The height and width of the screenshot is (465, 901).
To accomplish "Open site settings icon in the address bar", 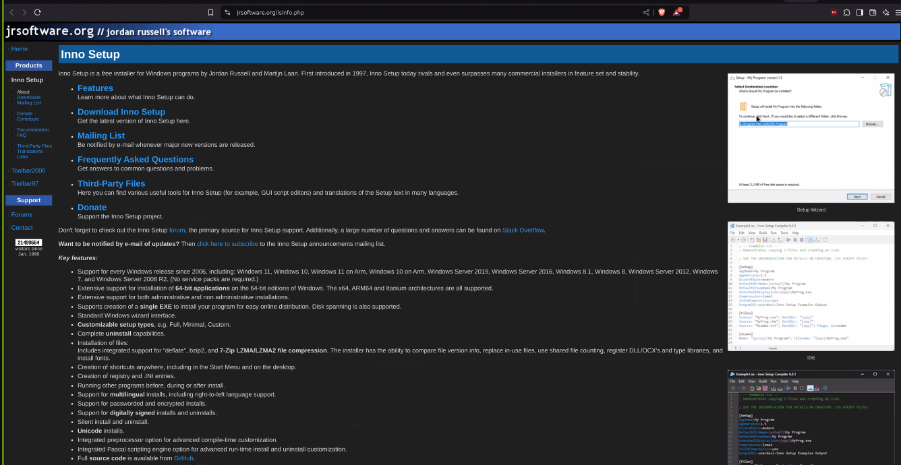I will coord(227,12).
